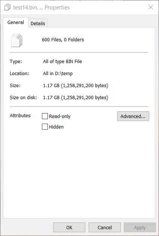This screenshot has height=236, width=159.
Task: Click the Size on disk value text
Action: [76, 98]
